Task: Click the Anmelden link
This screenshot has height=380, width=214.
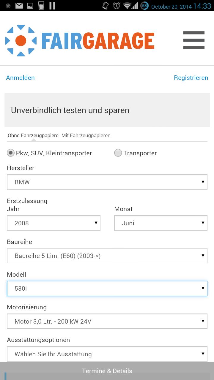Action: coord(20,78)
